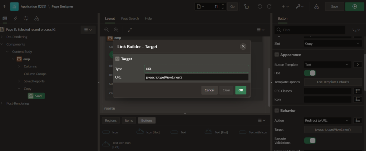The height and width of the screenshot is (151, 366).
Task: Click the Undo arrow icon
Action: (x=259, y=6)
